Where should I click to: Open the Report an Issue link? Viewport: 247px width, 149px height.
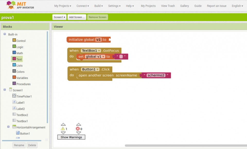216,6
